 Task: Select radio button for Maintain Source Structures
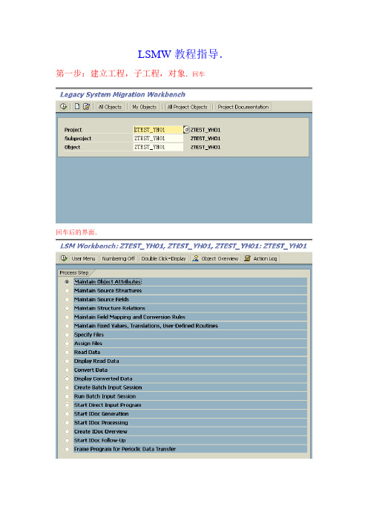(x=67, y=290)
